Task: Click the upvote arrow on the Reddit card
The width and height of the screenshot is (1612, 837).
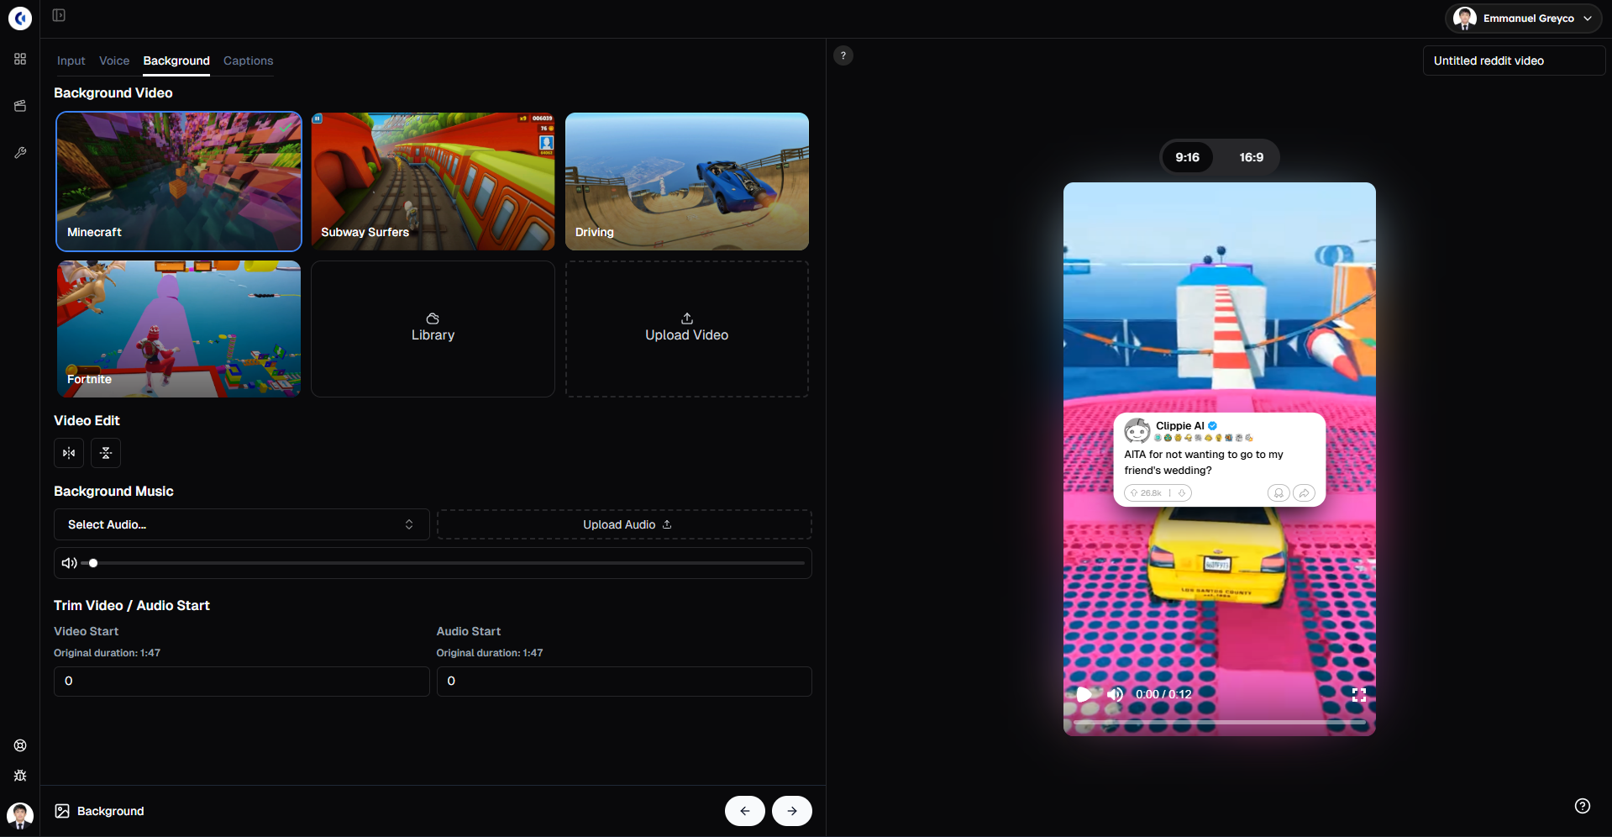Action: [x=1134, y=493]
